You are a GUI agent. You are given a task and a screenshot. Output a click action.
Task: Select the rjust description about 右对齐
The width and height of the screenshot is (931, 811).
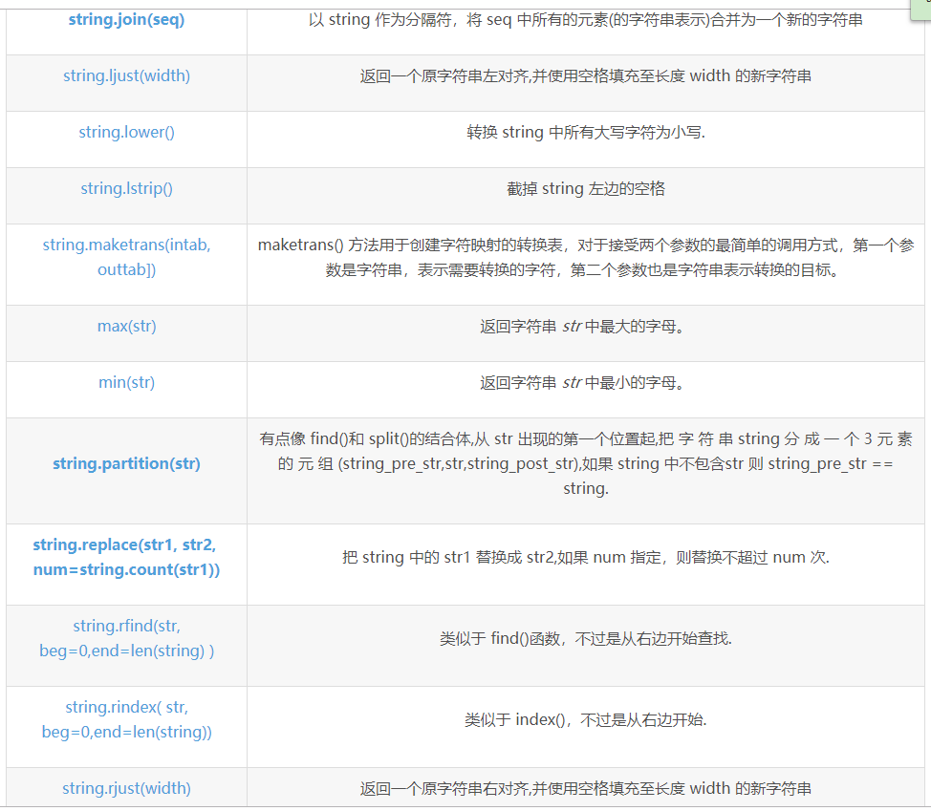(x=585, y=788)
